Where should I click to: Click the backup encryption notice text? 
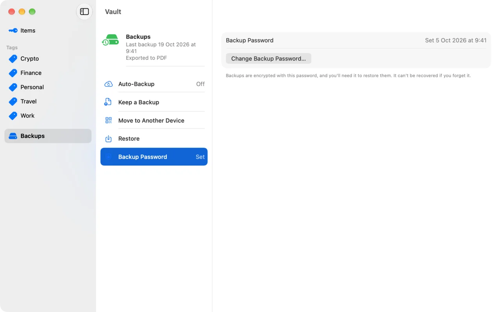(x=348, y=76)
